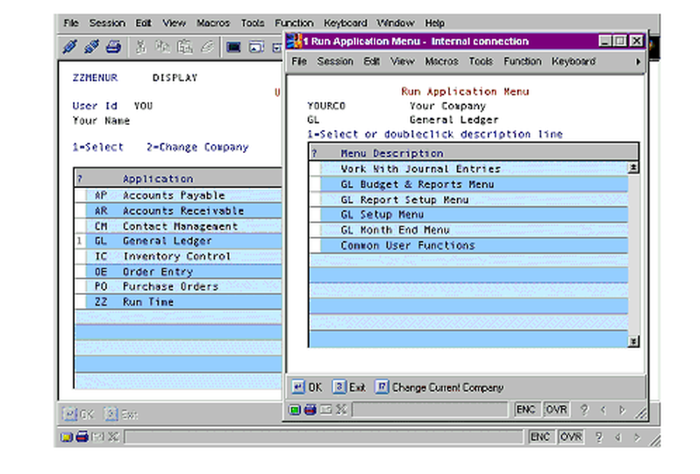Click the Copy icon in background window toolbar
700x474 pixels.
tap(162, 46)
